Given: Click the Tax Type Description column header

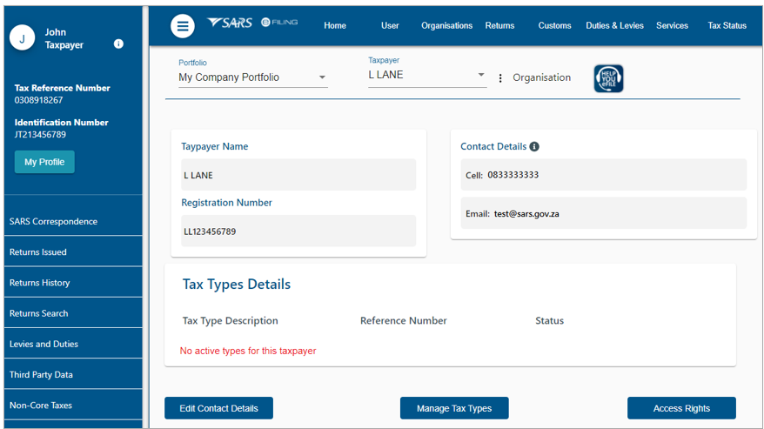Looking at the screenshot, I should pos(230,321).
